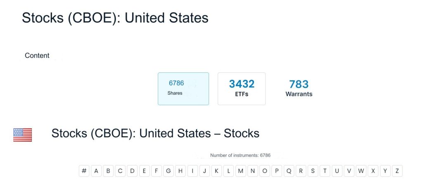Click the X letter filter
Viewport: 423px width, 182px height.
pyautogui.click(x=373, y=171)
